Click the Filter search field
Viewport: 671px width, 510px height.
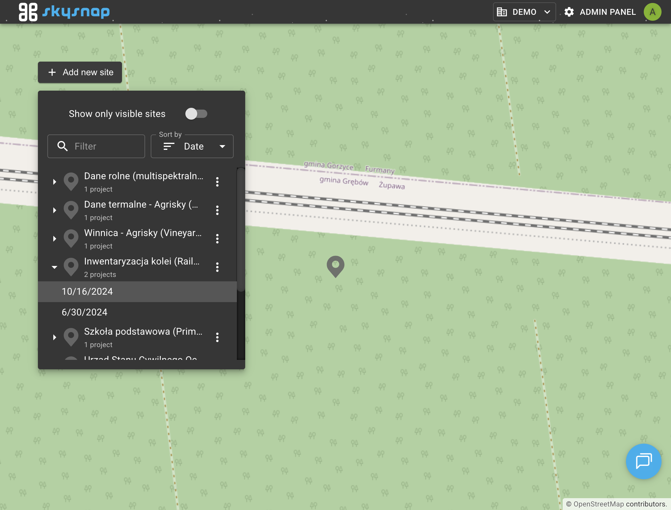pos(96,146)
